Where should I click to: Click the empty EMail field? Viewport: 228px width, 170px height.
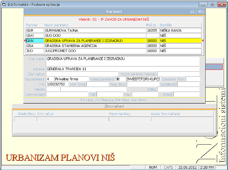pos(186,94)
